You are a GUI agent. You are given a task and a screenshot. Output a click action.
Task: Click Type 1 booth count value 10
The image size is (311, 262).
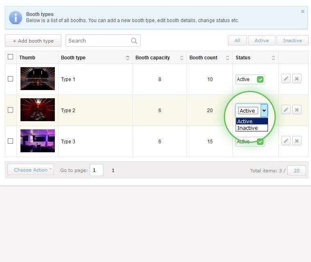[x=210, y=79]
